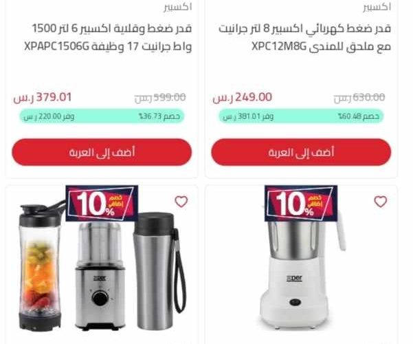
Task: Favorite the white grinder with heart icon
Action: (380, 202)
